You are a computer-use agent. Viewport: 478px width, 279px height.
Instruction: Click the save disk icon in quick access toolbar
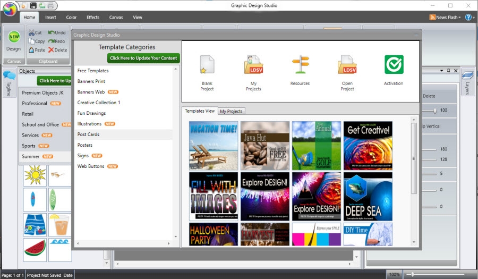pos(33,5)
